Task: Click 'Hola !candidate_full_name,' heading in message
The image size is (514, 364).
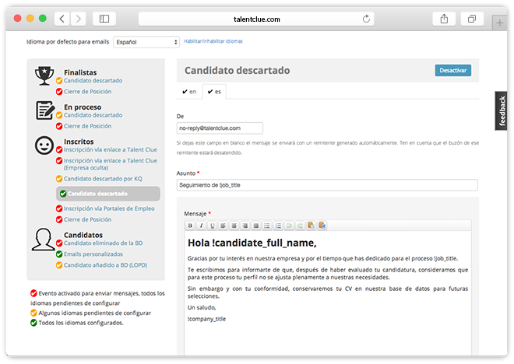Action: point(252,243)
